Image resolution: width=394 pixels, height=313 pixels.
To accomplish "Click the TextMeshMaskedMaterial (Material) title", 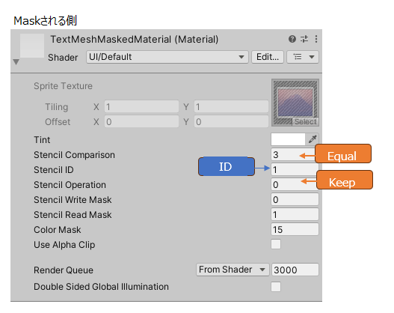I will pos(135,39).
